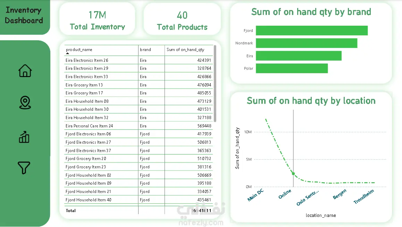Click the 5M y-axis label
Image resolution: width=402 pixels, height=227 pixels.
pyautogui.click(x=249, y=159)
